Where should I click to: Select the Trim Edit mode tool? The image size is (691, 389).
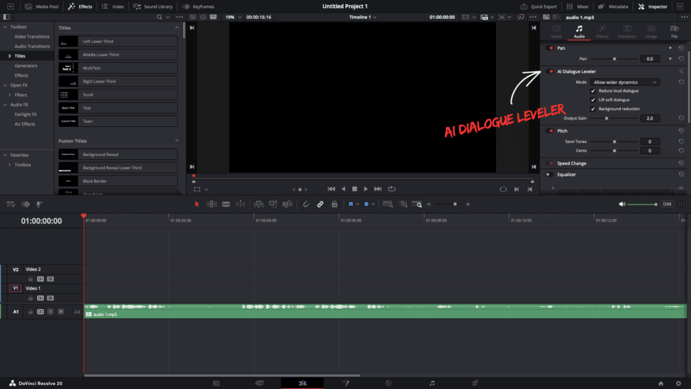(x=211, y=204)
